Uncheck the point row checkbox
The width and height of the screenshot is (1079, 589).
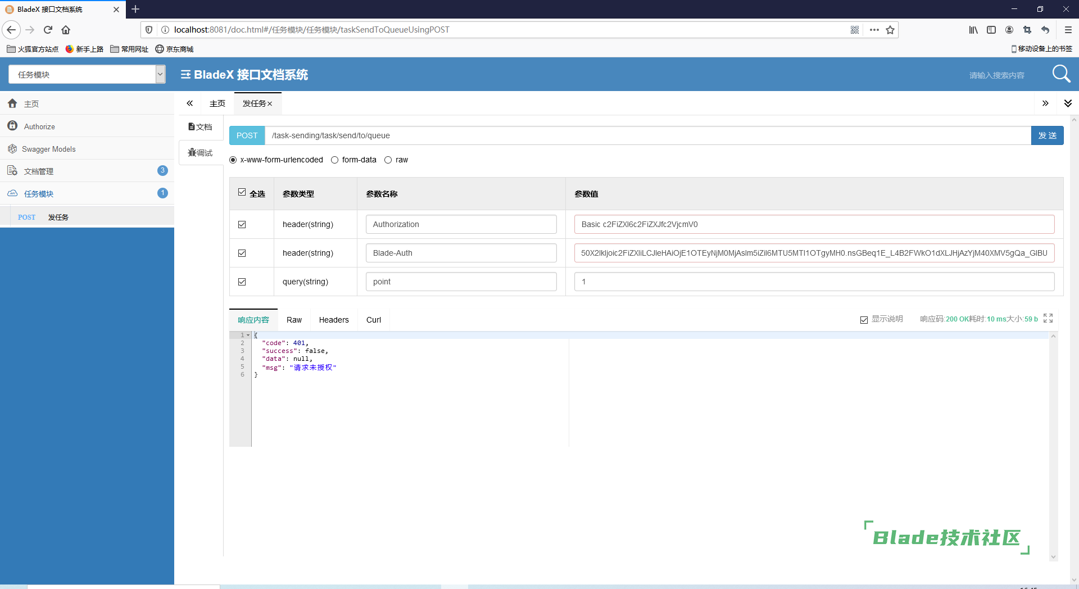pyautogui.click(x=242, y=282)
